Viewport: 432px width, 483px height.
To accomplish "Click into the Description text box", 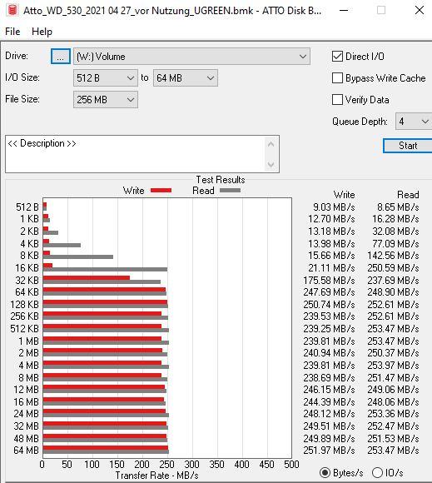I will (134, 154).
